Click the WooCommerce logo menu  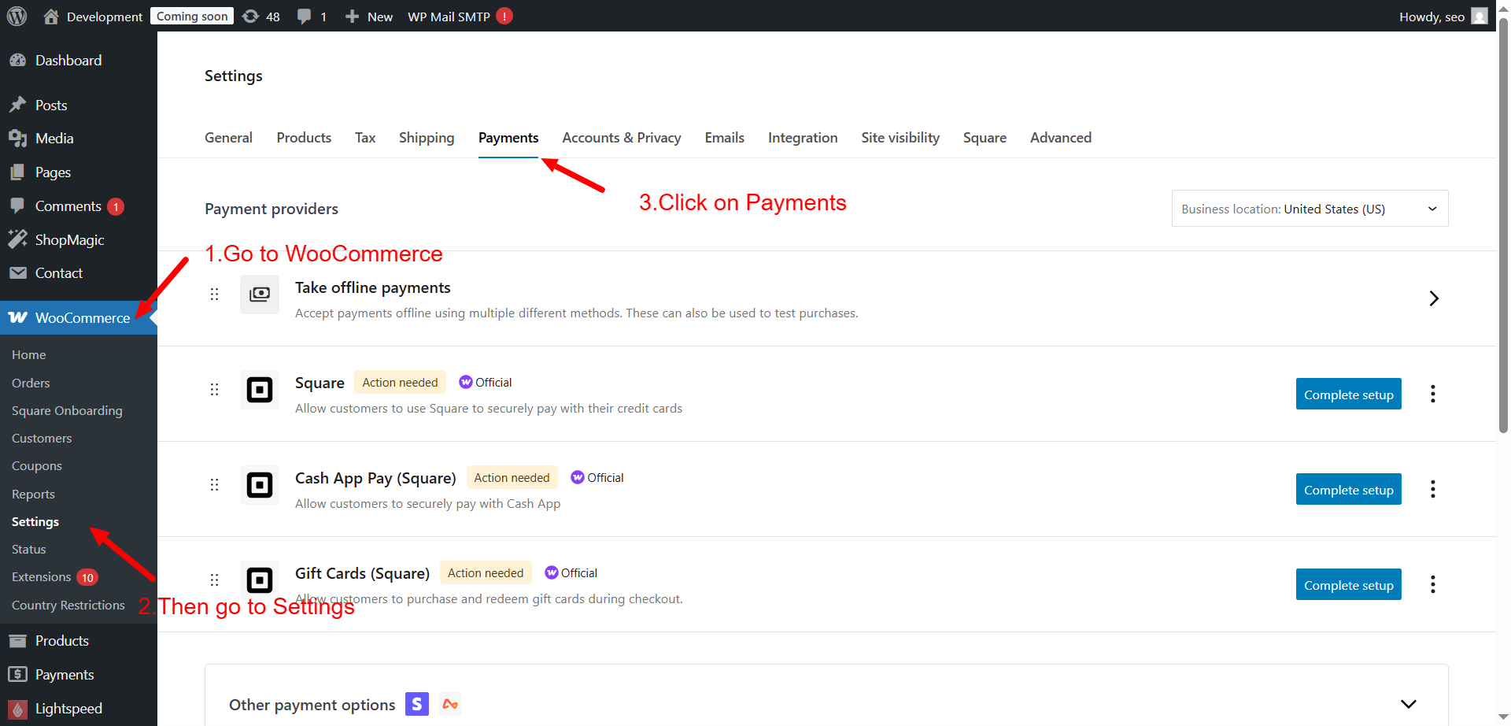click(x=18, y=317)
